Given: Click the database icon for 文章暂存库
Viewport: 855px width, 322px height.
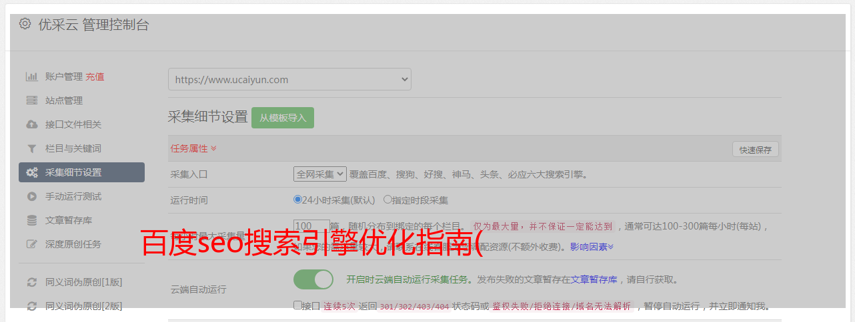Looking at the screenshot, I should pyautogui.click(x=31, y=220).
